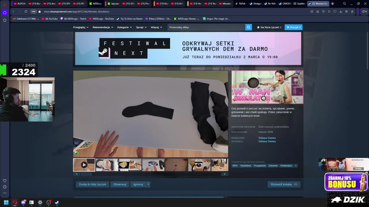
Task: Open the RPG tag
Action: [235, 166]
